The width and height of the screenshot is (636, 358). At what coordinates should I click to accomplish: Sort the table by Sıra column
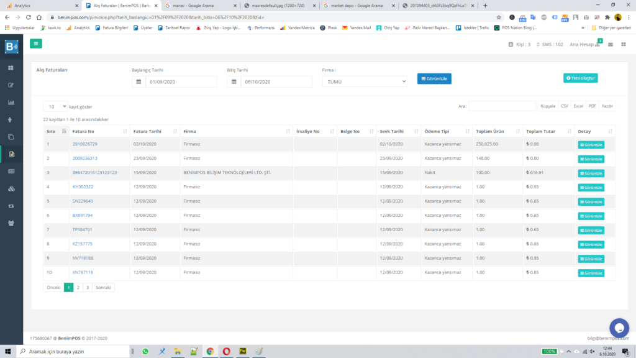tap(57, 131)
